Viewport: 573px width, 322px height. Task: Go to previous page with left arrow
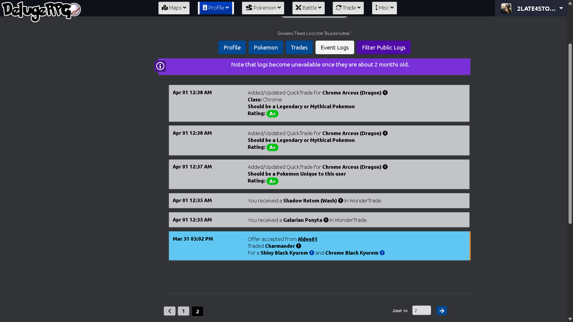[x=170, y=311]
